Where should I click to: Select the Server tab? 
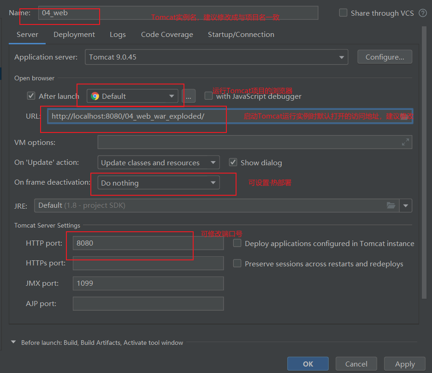(x=27, y=35)
